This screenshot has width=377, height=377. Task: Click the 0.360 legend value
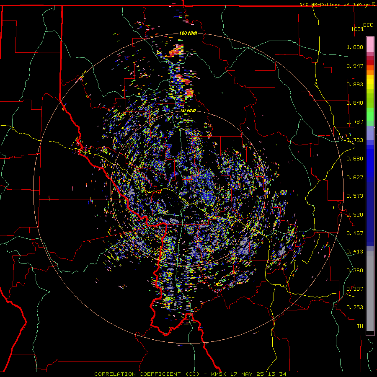pos(355,271)
